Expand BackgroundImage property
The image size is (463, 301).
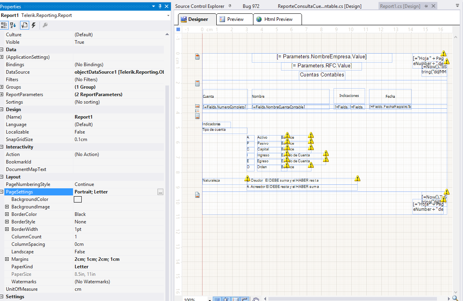7,207
